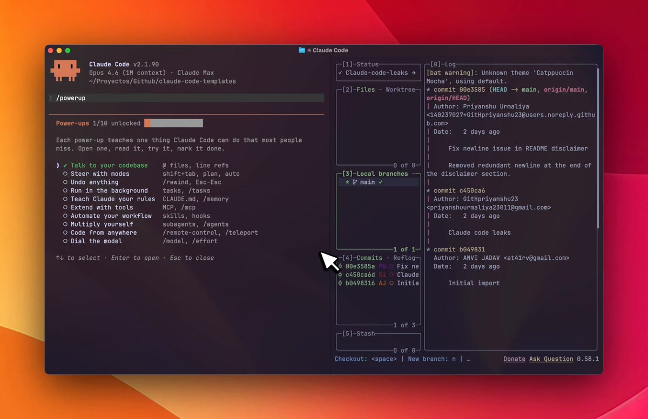The image size is (648, 419).
Task: Select the Teach Claude your rules radio circle
Action: tap(65, 199)
